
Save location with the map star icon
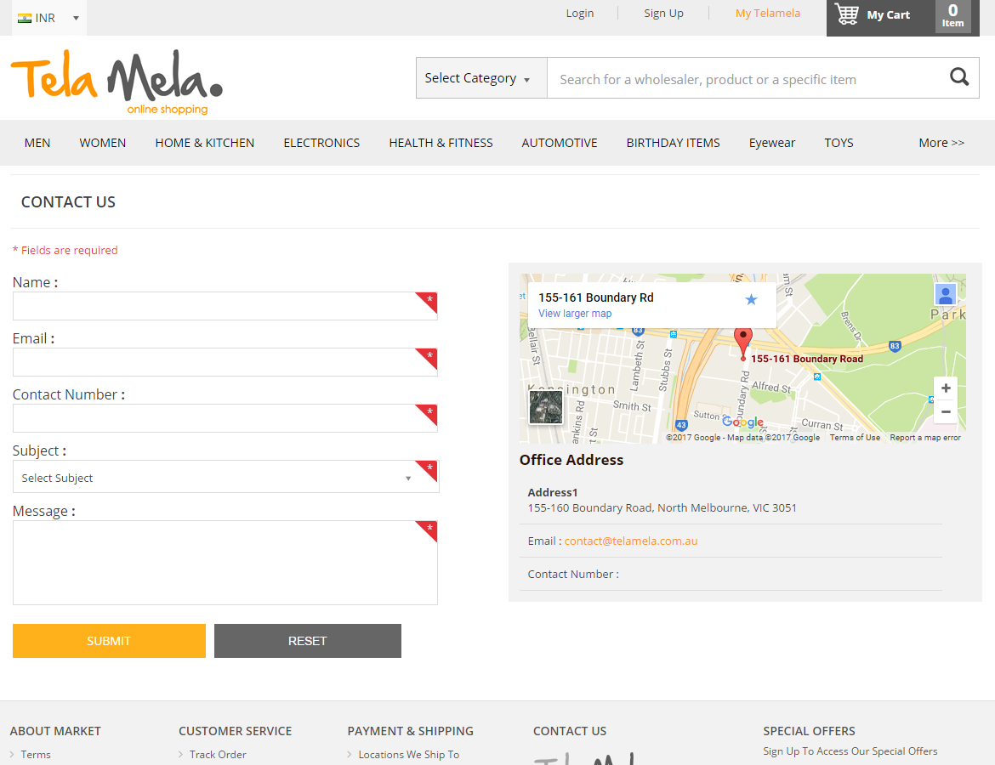751,299
